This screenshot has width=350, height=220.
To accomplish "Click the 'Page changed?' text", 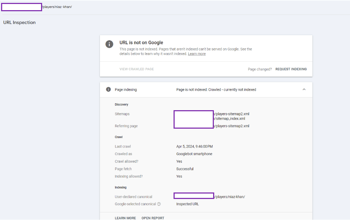I will 260,69.
